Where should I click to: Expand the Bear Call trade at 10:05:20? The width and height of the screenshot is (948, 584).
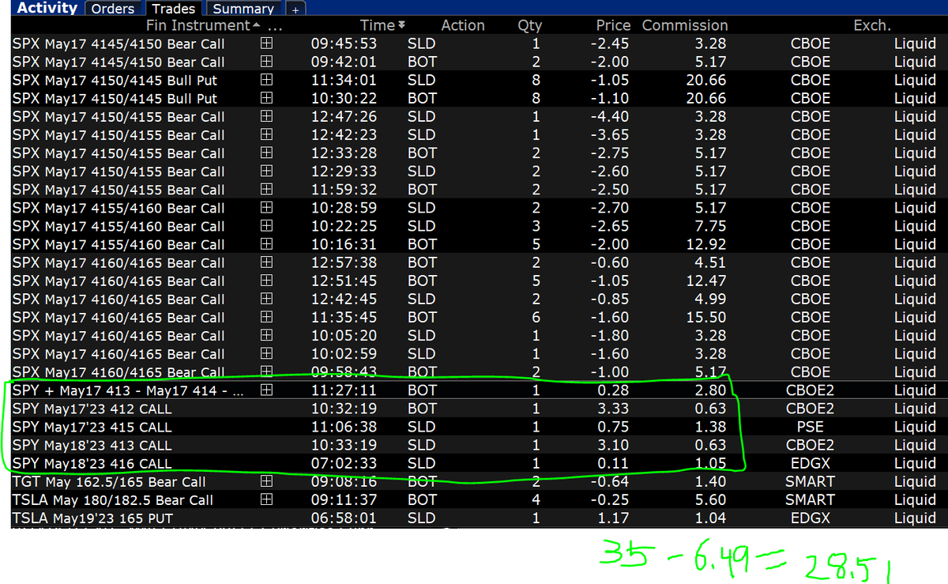[x=266, y=336]
